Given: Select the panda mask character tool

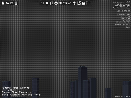Looking at the screenshot, I should pyautogui.click(x=56, y=3).
